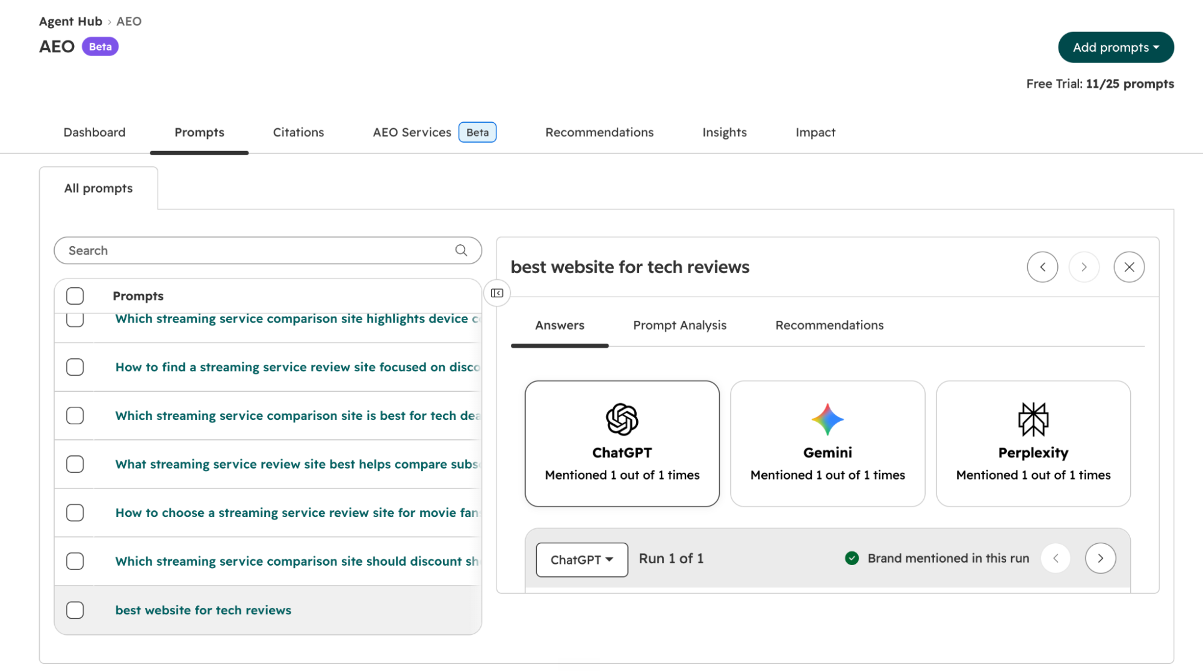
Task: Select the Answers tab
Action: 560,325
